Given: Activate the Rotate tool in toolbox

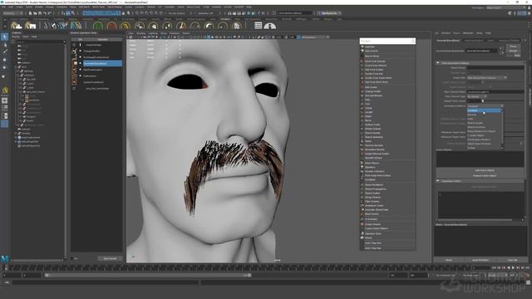Looking at the screenshot, I should click(4, 68).
